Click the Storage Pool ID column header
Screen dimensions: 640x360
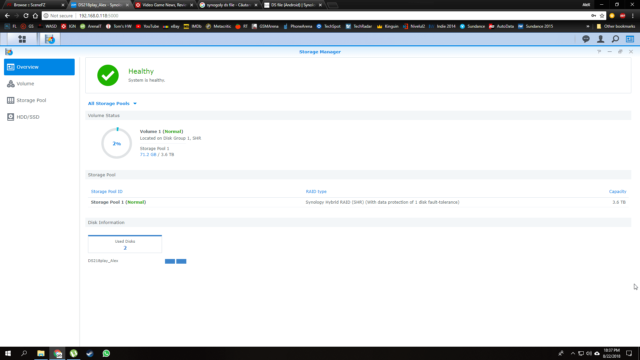click(107, 192)
